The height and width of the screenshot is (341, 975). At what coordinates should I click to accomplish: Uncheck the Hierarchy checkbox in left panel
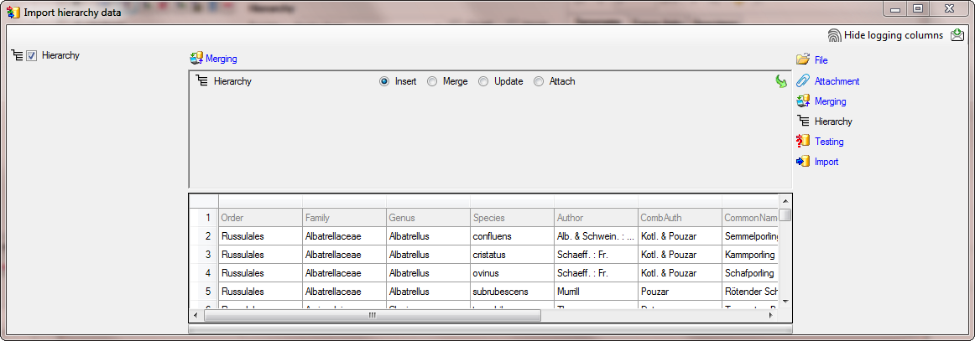coord(32,56)
